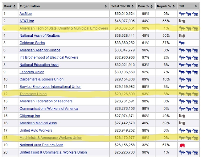The width and height of the screenshot is (201, 157).
Task: Open the Teamsters Union link
Action: 33,94
